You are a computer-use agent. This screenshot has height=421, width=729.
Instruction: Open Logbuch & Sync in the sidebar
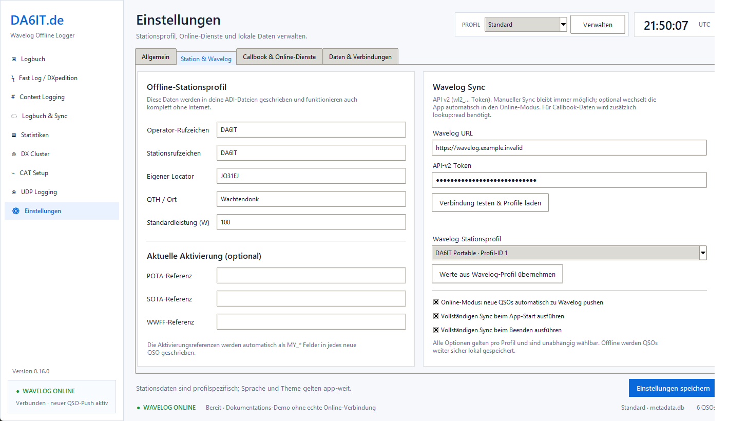click(62, 116)
